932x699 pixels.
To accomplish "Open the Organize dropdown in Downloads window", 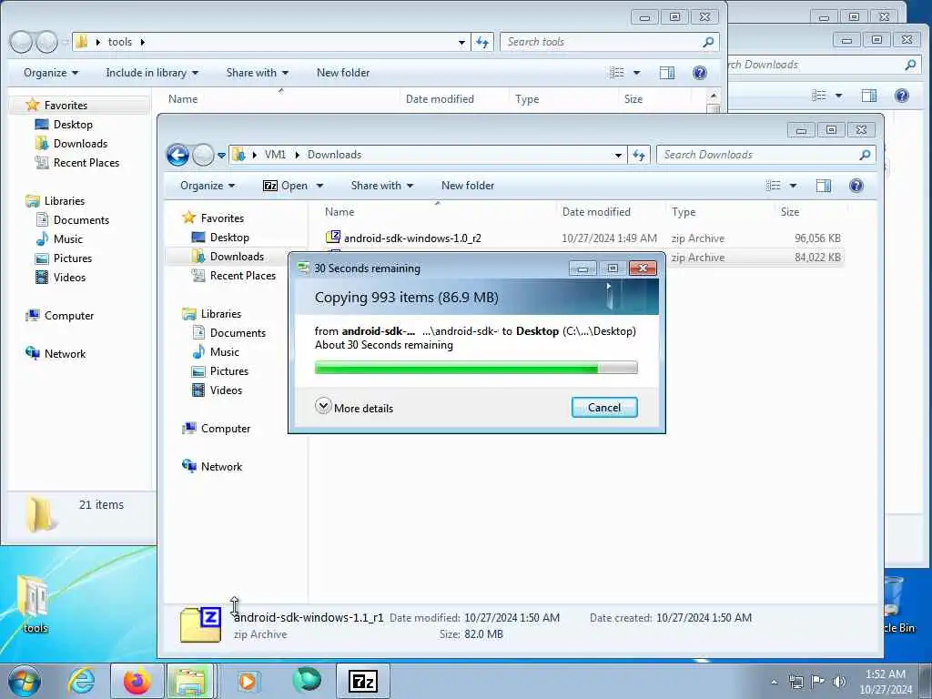I will point(208,186).
